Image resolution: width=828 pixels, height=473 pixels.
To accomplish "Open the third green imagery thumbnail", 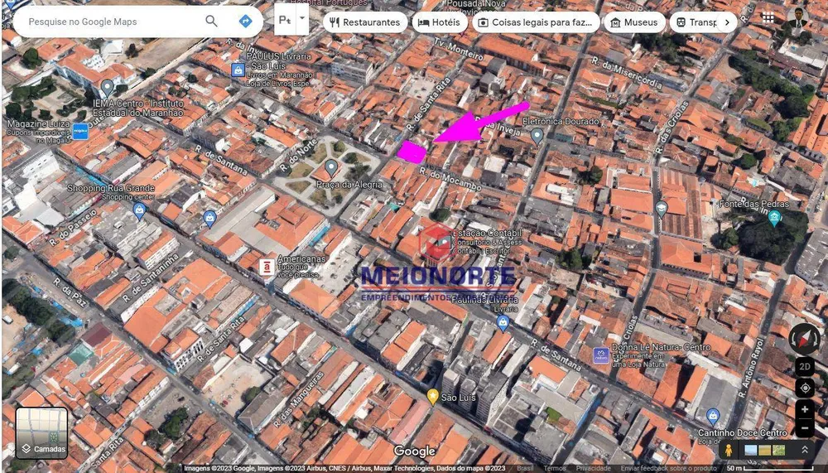I will click(778, 451).
